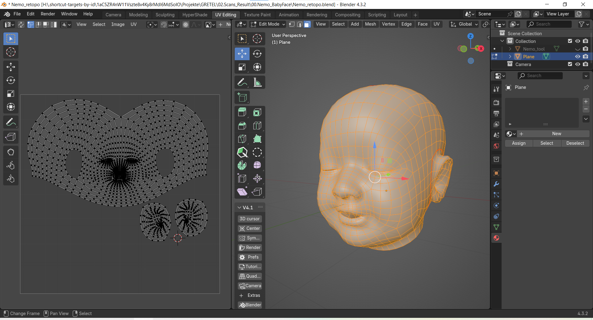Switch to face select mode
Image resolution: width=593 pixels, height=320 pixels.
[307, 24]
